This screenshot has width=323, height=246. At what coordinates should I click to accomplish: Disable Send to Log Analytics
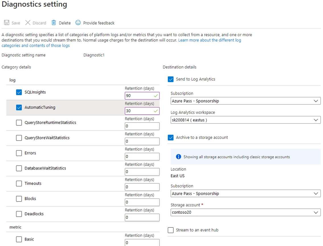pos(171,79)
